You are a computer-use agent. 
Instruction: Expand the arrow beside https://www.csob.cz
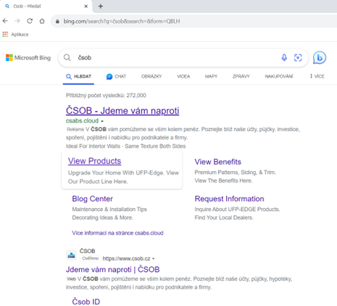[154, 259]
